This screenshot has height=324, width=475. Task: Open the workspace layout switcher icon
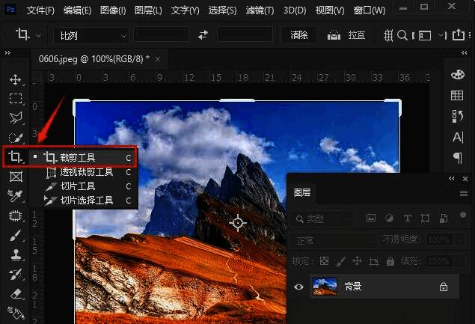(x=425, y=36)
